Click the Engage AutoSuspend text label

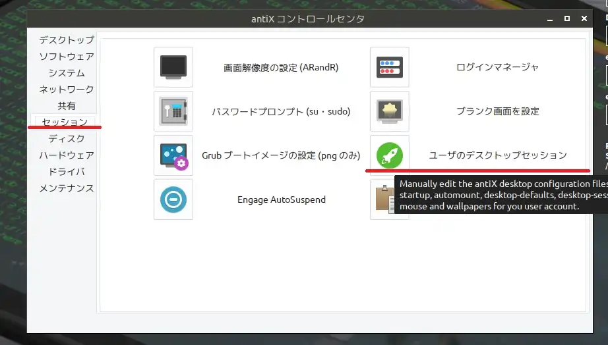click(x=282, y=199)
